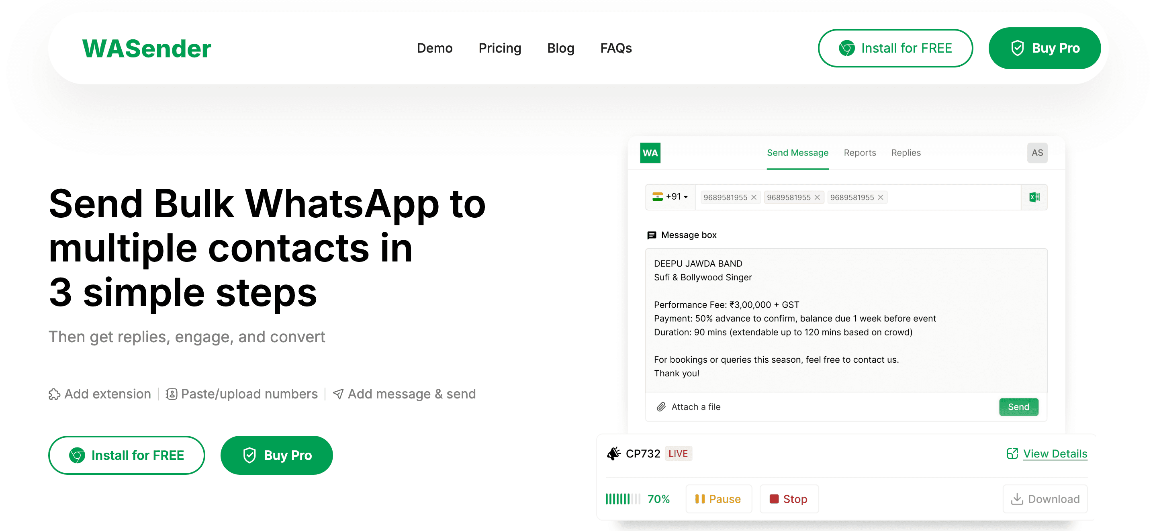
Task: Click shield icon in header Buy Pro
Action: coord(1017,48)
